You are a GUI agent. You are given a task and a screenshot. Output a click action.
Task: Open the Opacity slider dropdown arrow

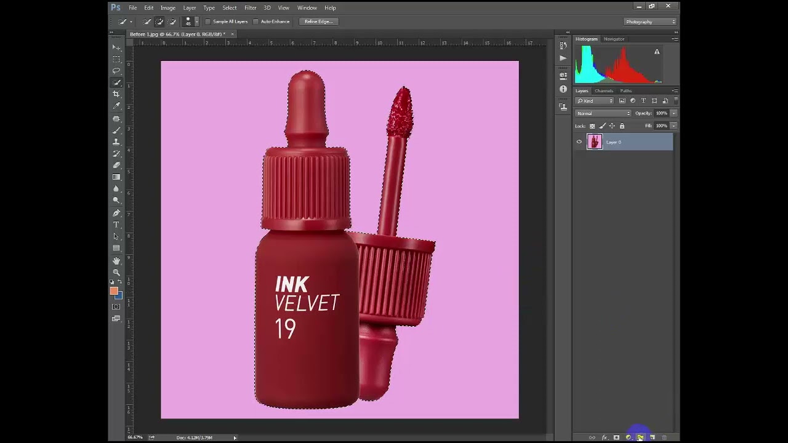pos(673,113)
